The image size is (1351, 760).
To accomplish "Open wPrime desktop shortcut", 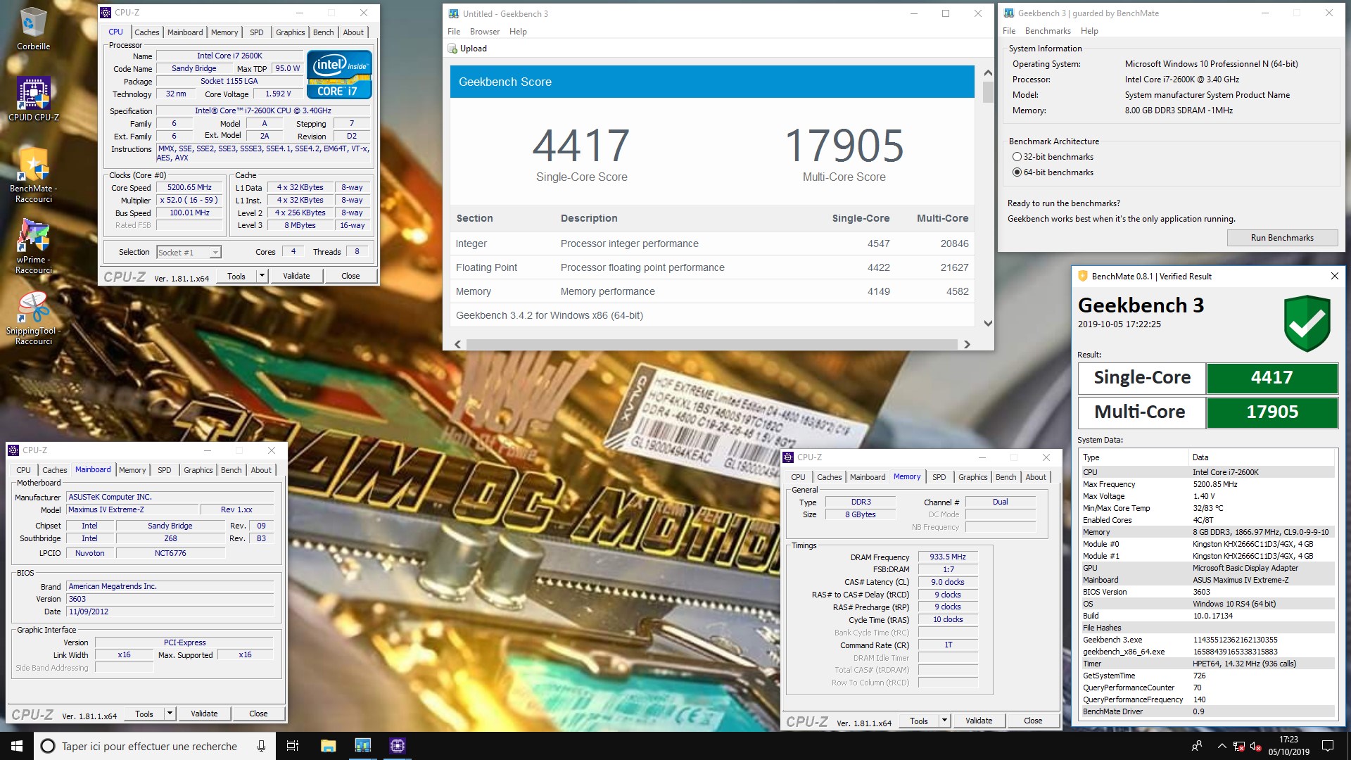I will pyautogui.click(x=33, y=246).
